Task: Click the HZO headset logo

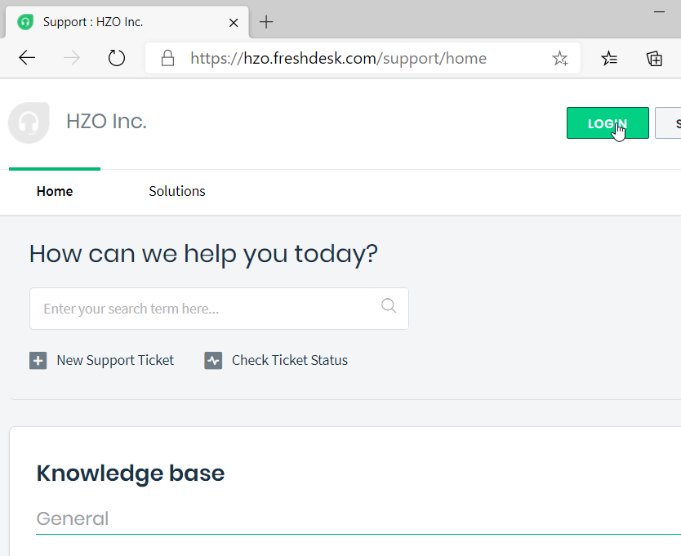Action: click(29, 122)
